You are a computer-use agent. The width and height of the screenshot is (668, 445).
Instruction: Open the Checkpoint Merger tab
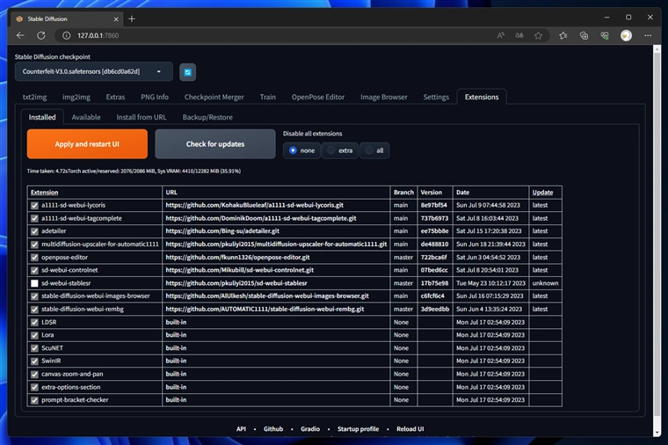[214, 98]
